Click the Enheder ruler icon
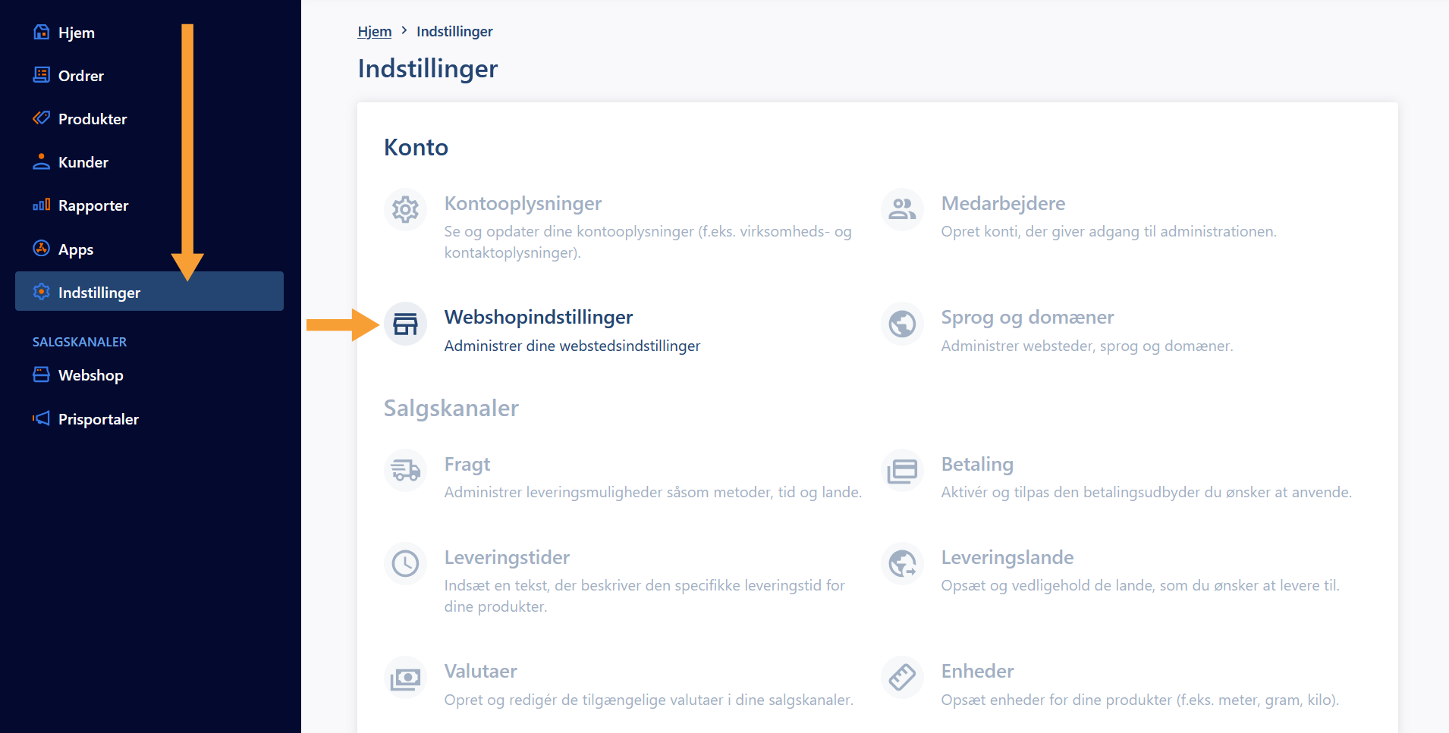This screenshot has height=733, width=1449. [x=902, y=678]
